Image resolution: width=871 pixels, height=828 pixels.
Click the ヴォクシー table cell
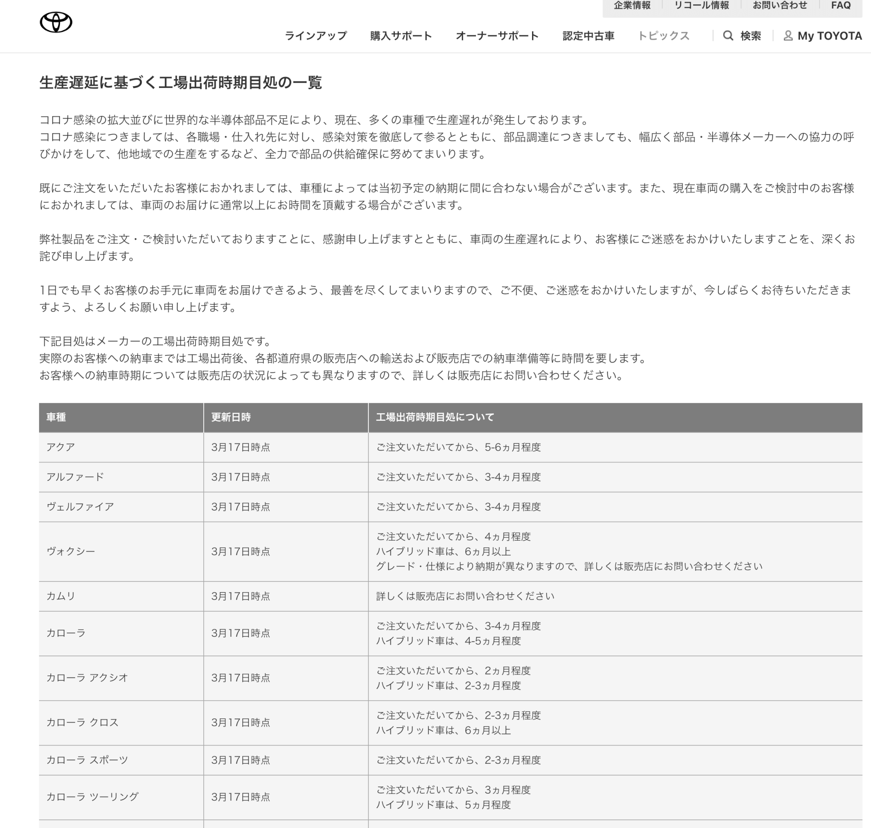click(x=121, y=551)
